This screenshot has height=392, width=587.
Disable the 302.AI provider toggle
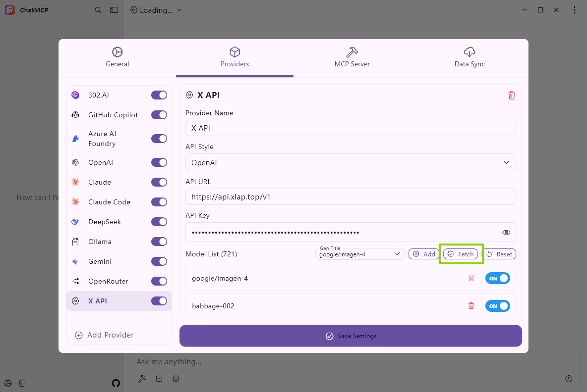(159, 95)
